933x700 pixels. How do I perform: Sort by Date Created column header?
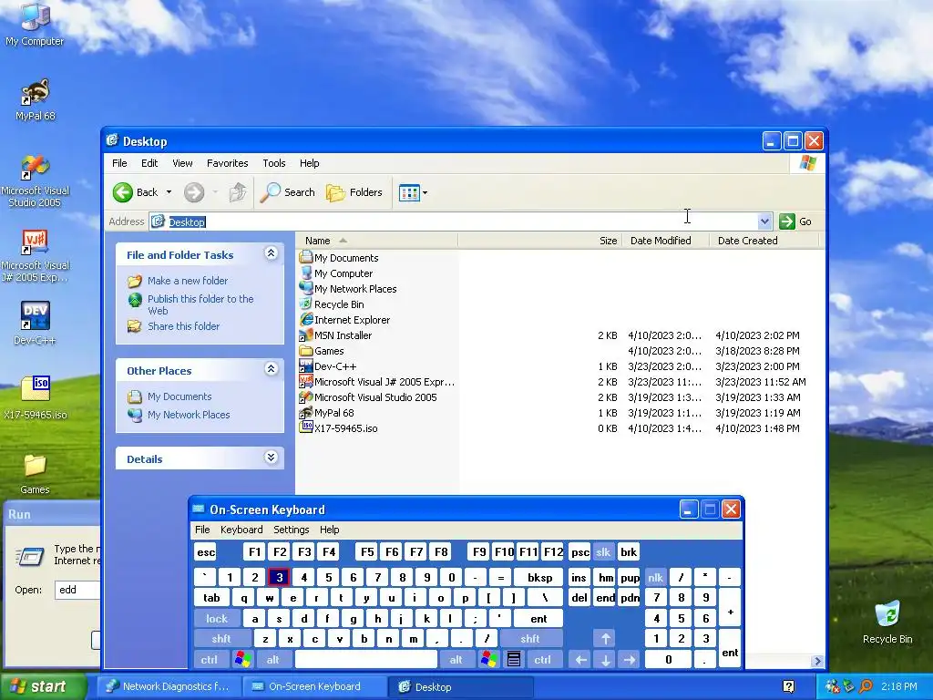click(x=764, y=241)
